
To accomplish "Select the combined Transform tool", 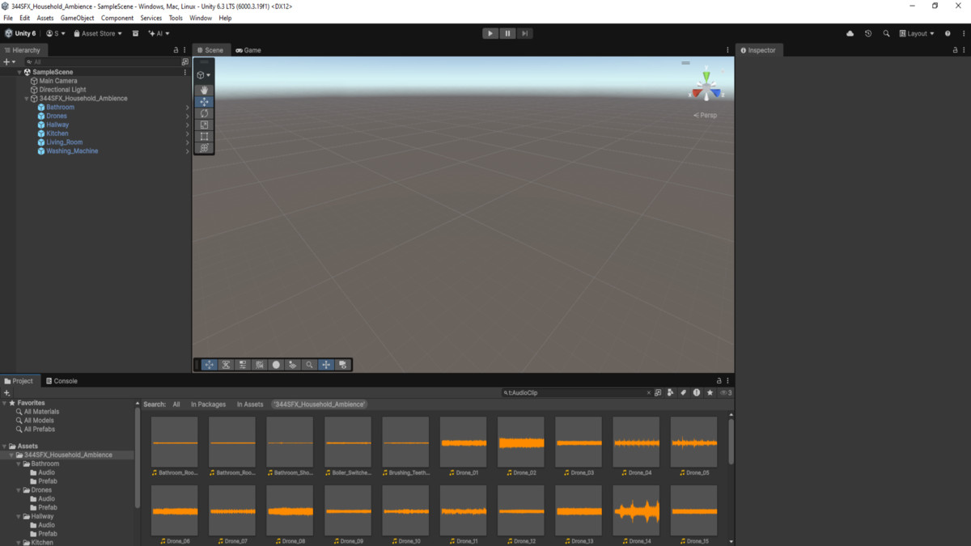I will (204, 148).
